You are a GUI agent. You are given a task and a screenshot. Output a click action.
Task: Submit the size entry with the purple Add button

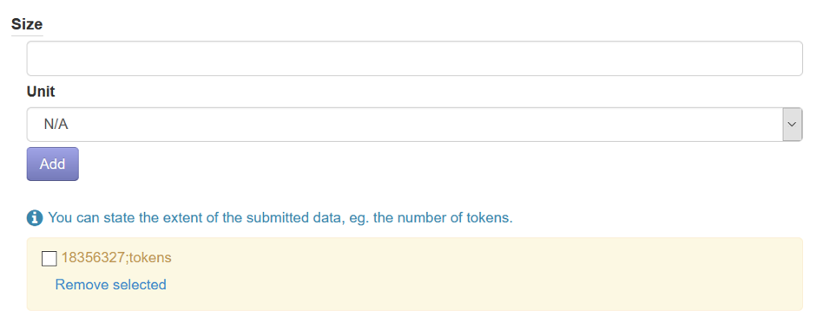coord(53,164)
